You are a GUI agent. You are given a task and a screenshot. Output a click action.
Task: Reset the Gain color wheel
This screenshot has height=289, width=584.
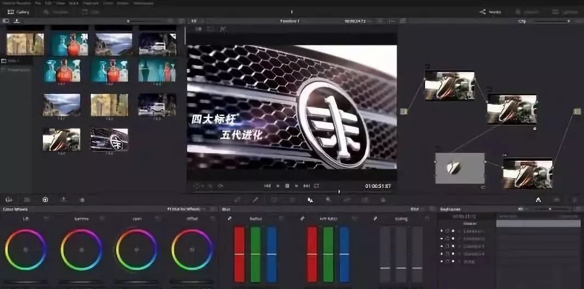tap(158, 219)
